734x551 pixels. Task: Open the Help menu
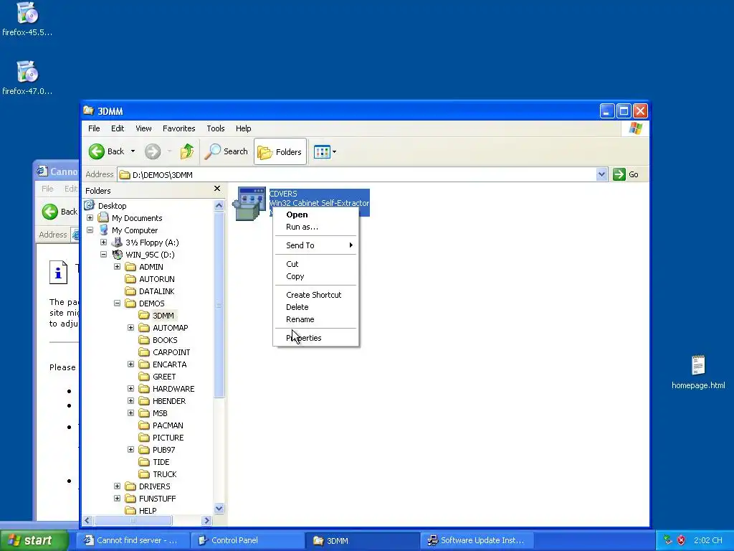click(x=243, y=128)
